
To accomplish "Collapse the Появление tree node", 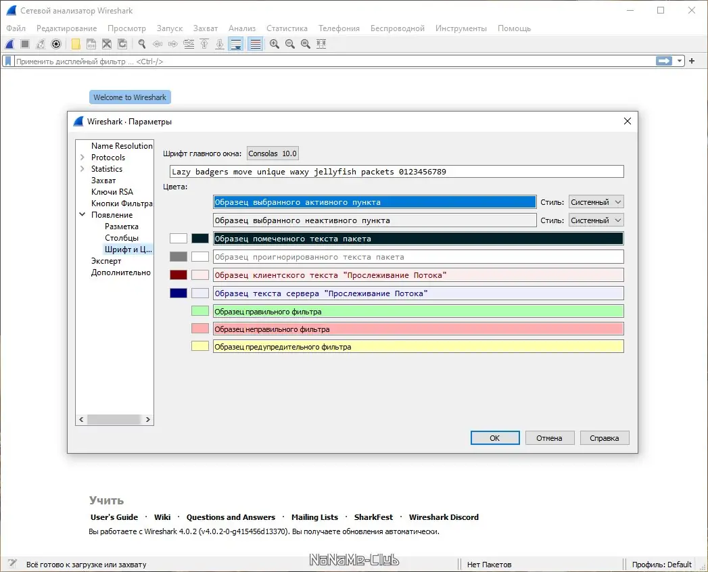I will [82, 214].
